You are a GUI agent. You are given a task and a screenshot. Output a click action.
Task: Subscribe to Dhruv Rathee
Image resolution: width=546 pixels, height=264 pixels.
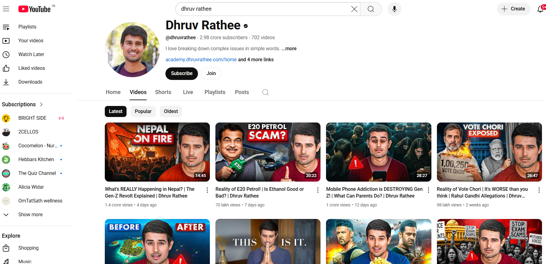(182, 74)
